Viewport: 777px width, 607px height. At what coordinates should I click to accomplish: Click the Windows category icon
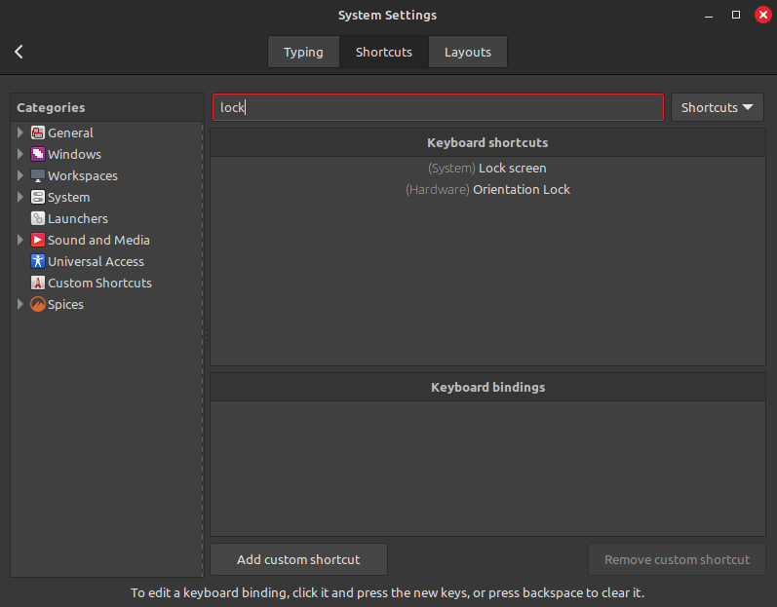(x=38, y=154)
